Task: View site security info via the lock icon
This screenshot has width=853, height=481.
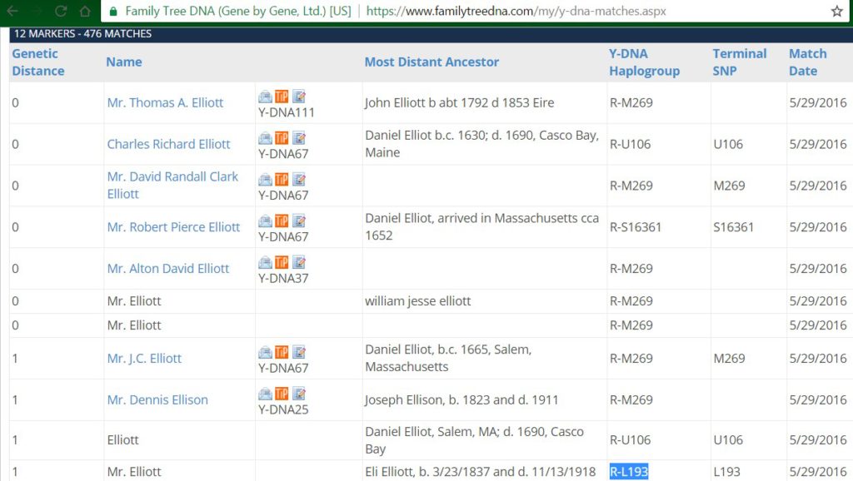Action: (113, 11)
